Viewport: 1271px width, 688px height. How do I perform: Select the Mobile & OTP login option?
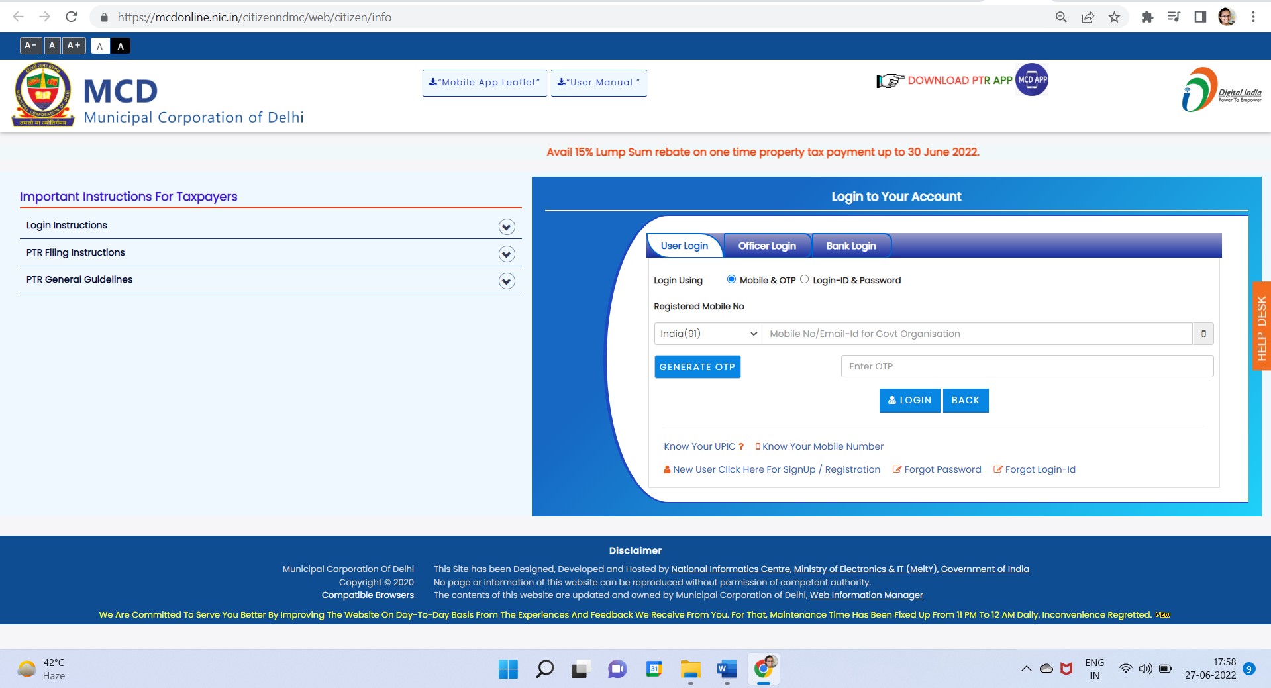point(731,279)
